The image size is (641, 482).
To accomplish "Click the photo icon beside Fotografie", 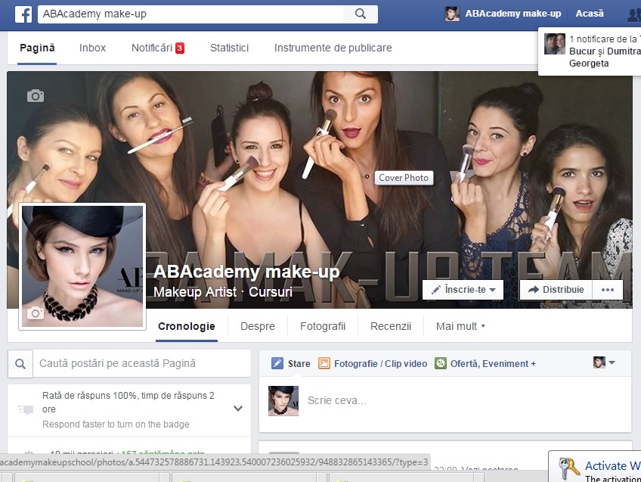I will [324, 363].
